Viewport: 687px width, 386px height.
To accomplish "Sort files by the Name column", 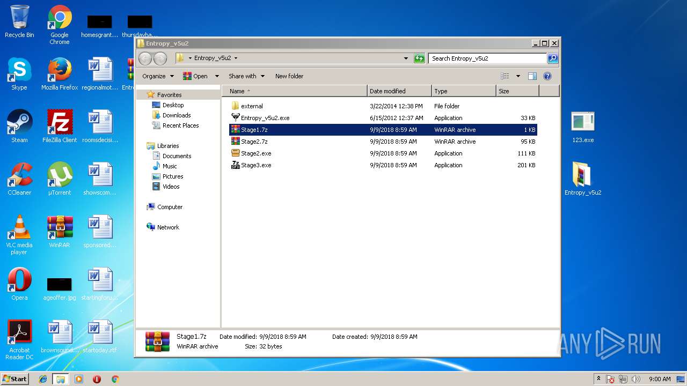I will [294, 91].
